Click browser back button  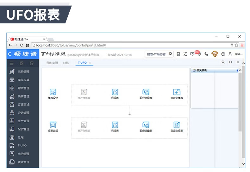10,45
